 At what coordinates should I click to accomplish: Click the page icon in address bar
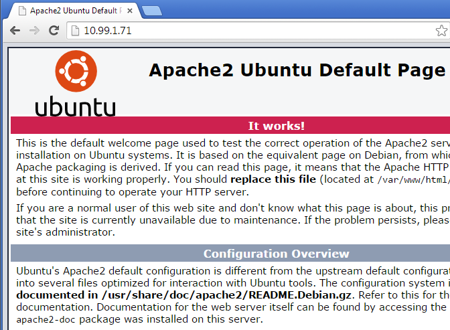click(x=75, y=30)
